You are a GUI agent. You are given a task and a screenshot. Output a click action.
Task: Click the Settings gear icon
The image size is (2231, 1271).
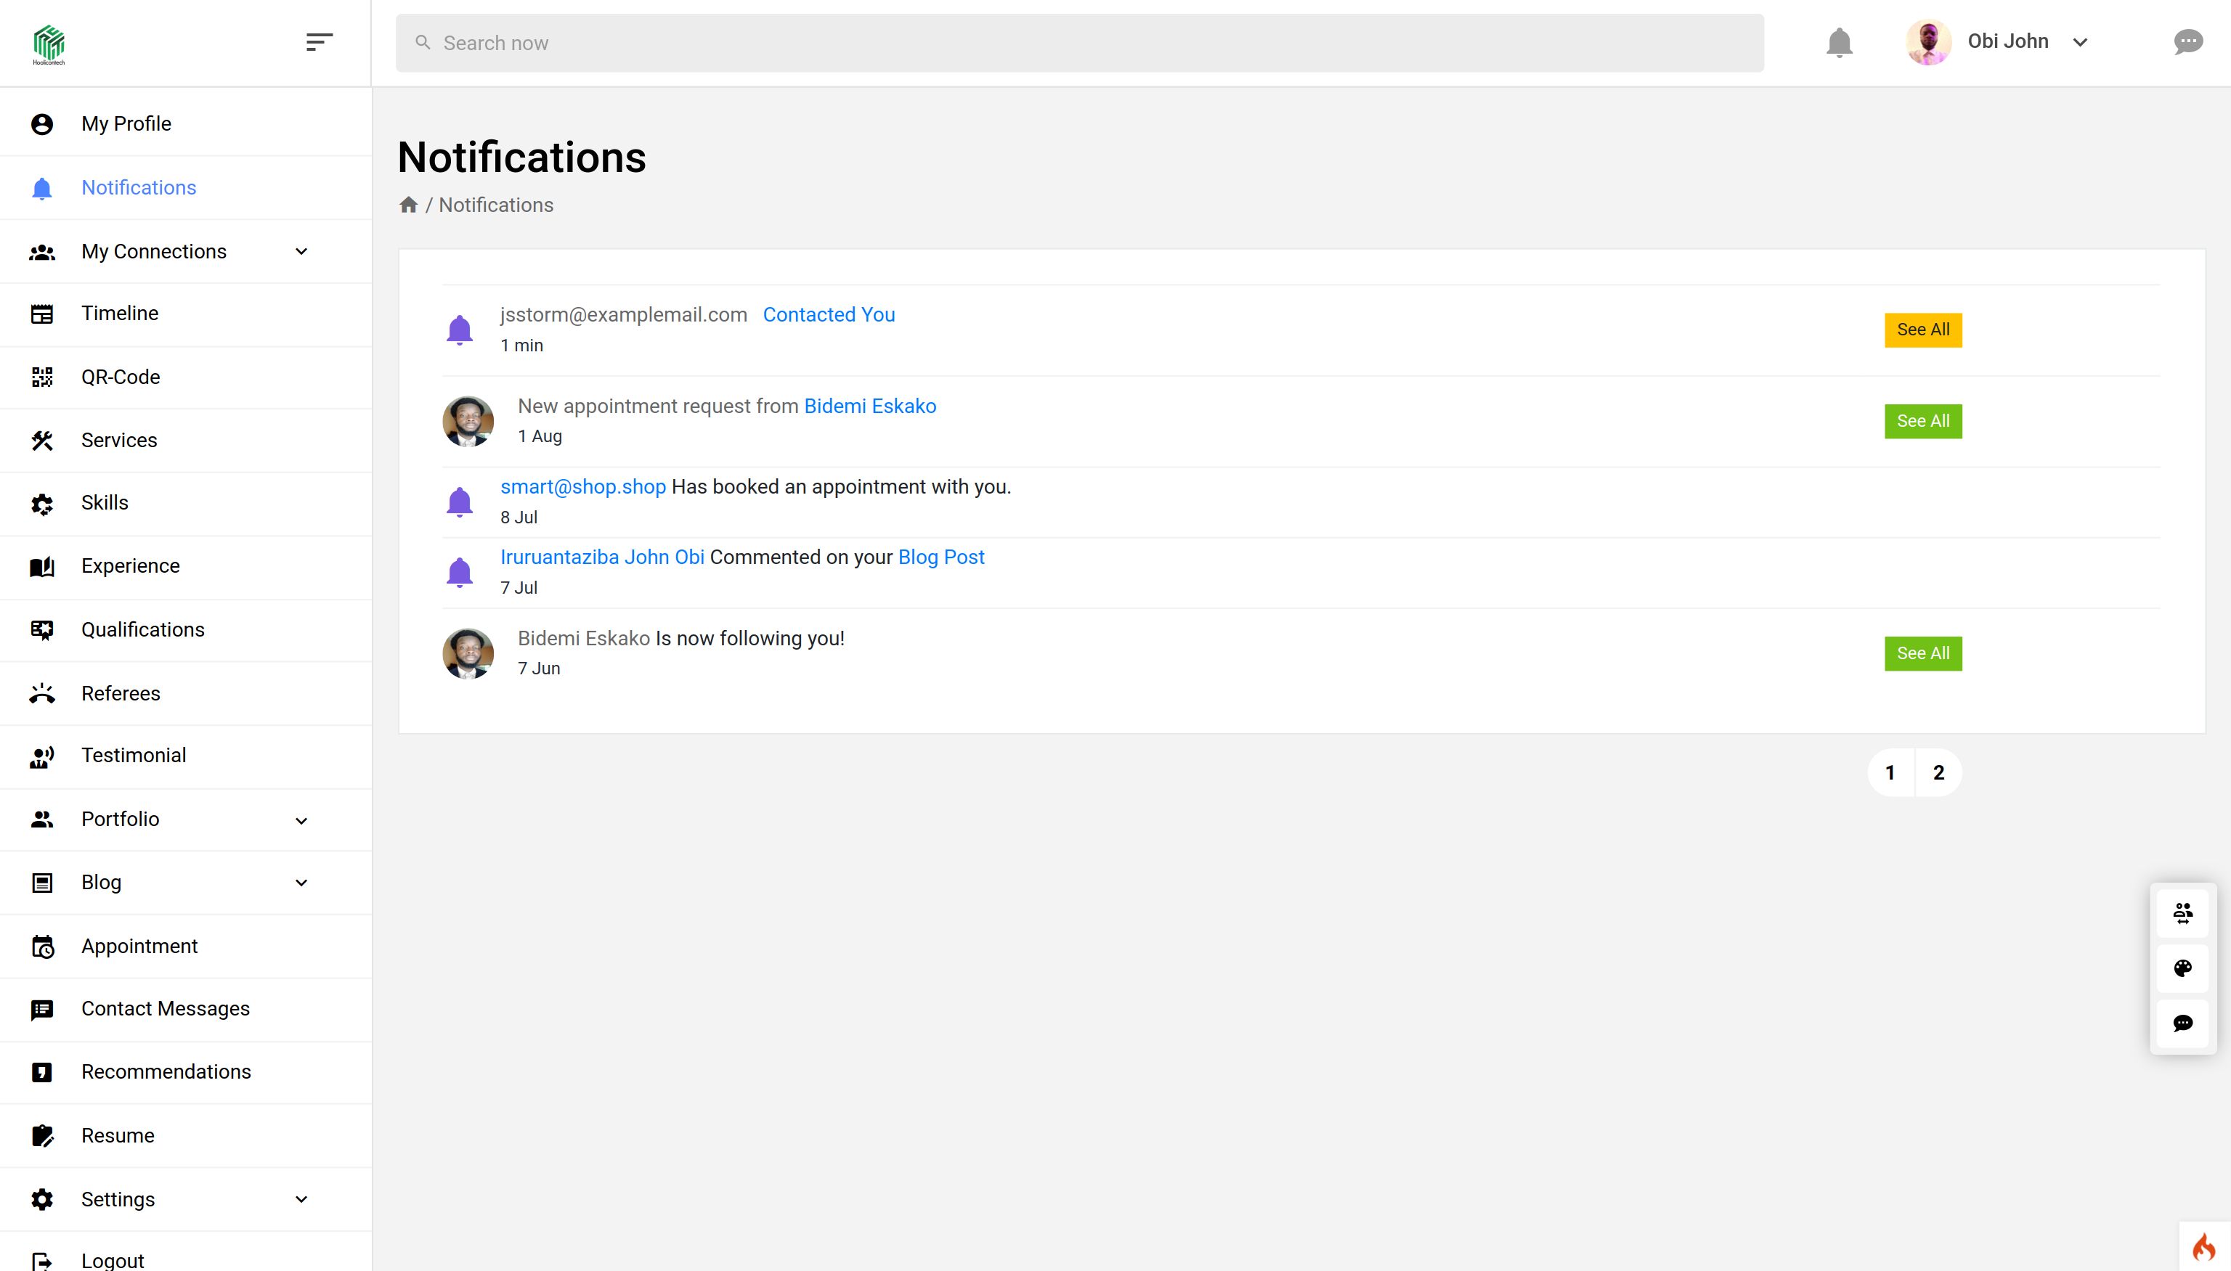(x=42, y=1199)
